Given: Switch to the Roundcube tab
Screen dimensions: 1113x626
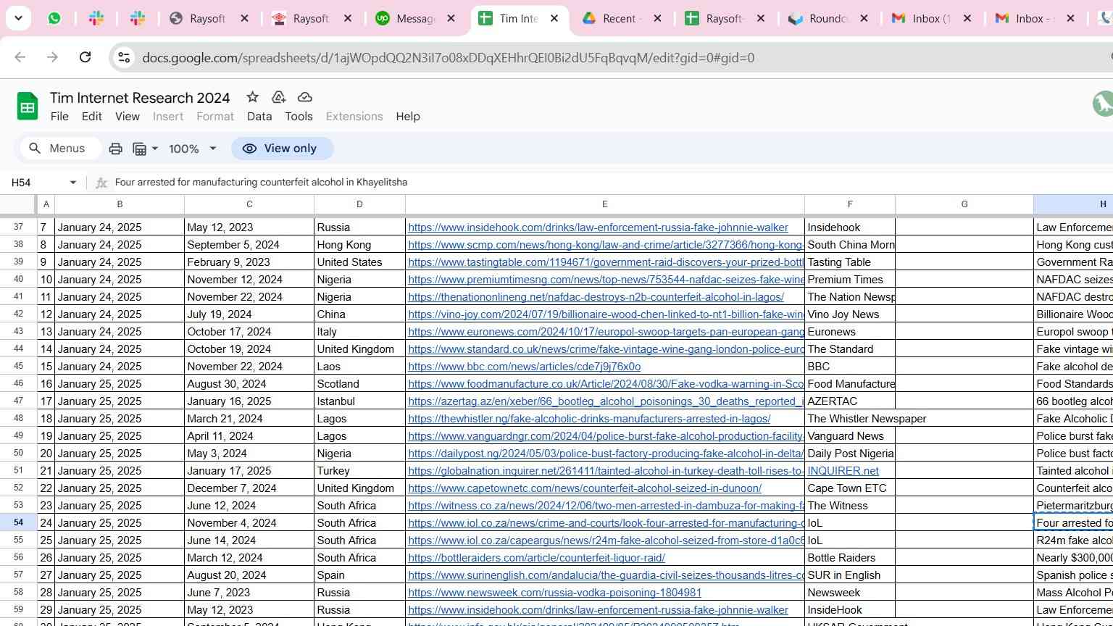Looking at the screenshot, I should (829, 18).
